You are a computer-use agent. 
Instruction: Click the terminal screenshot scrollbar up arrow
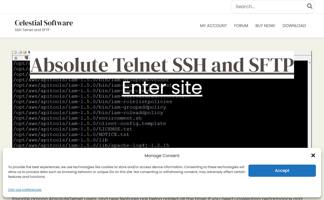[x=309, y=63]
